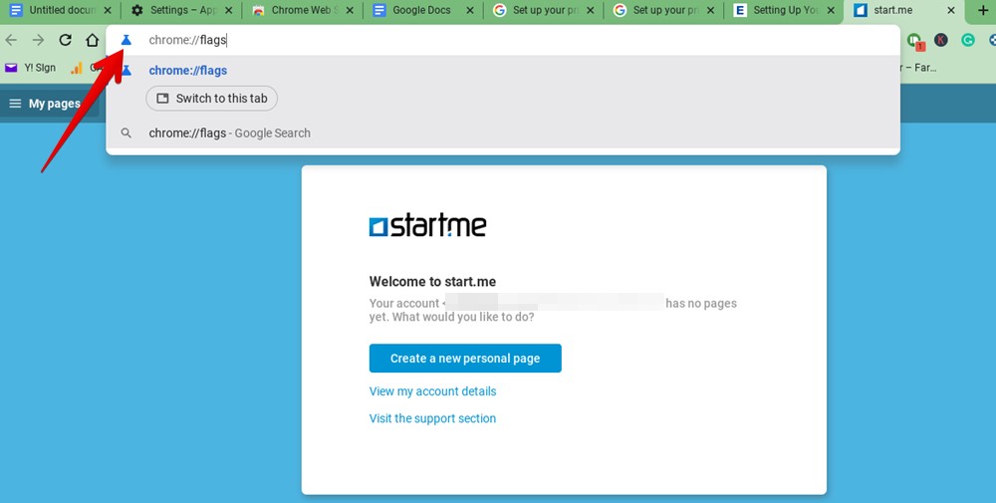This screenshot has height=503, width=996.
Task: Close the start.me tab
Action: [951, 10]
